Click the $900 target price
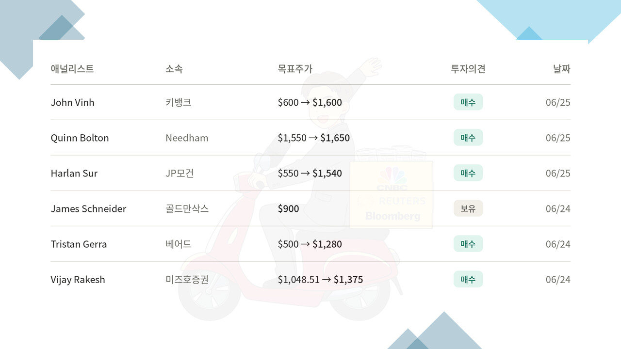 pyautogui.click(x=288, y=208)
